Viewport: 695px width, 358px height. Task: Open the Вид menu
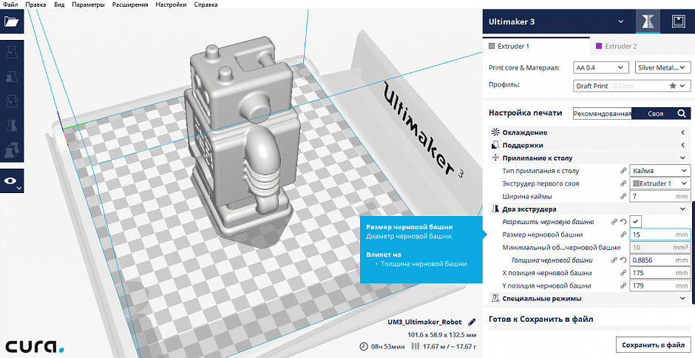(x=59, y=4)
